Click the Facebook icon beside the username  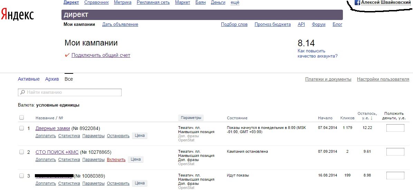point(357,2)
